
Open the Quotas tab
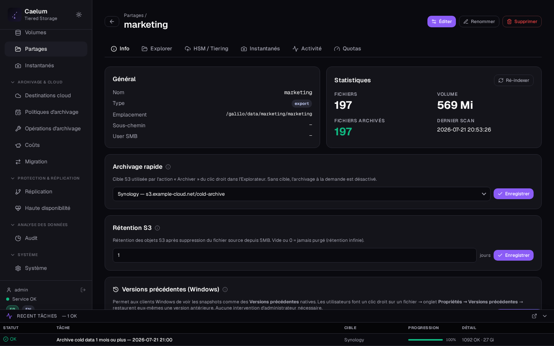(x=347, y=49)
